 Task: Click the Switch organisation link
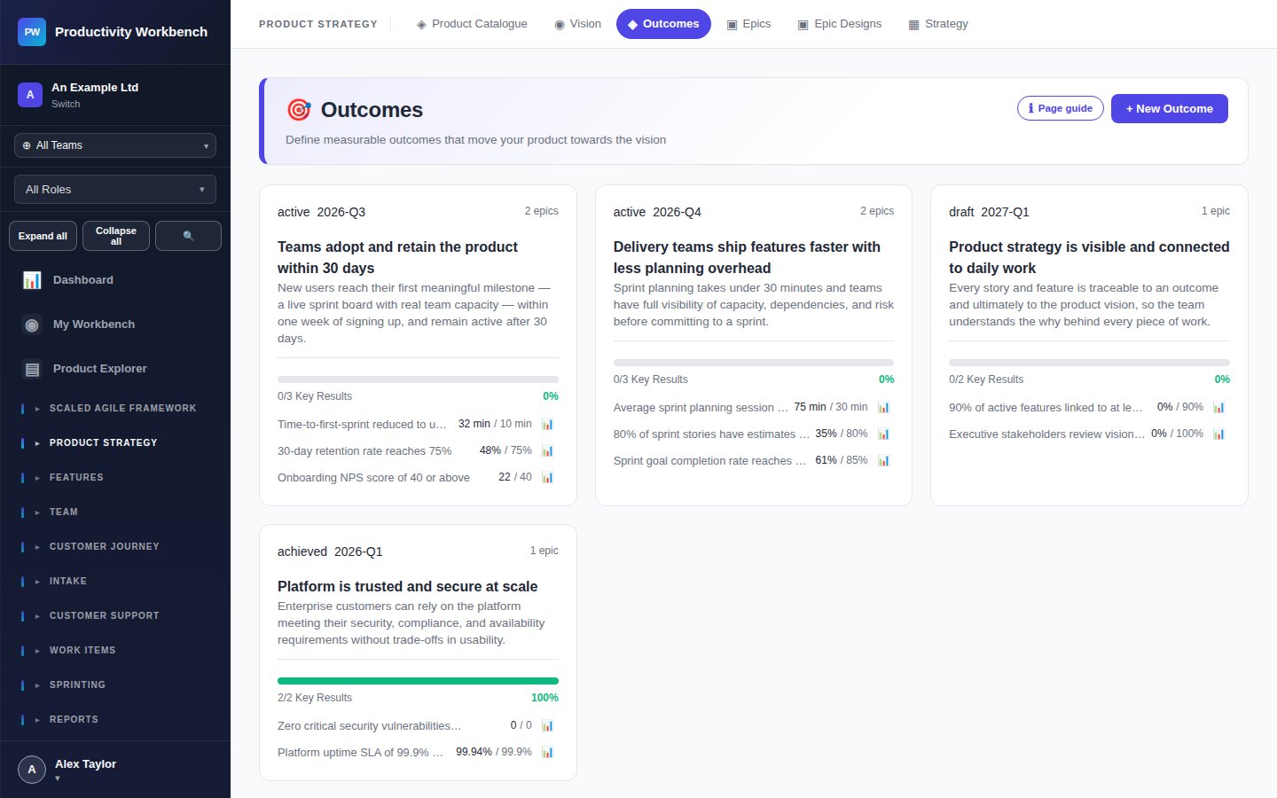66,104
